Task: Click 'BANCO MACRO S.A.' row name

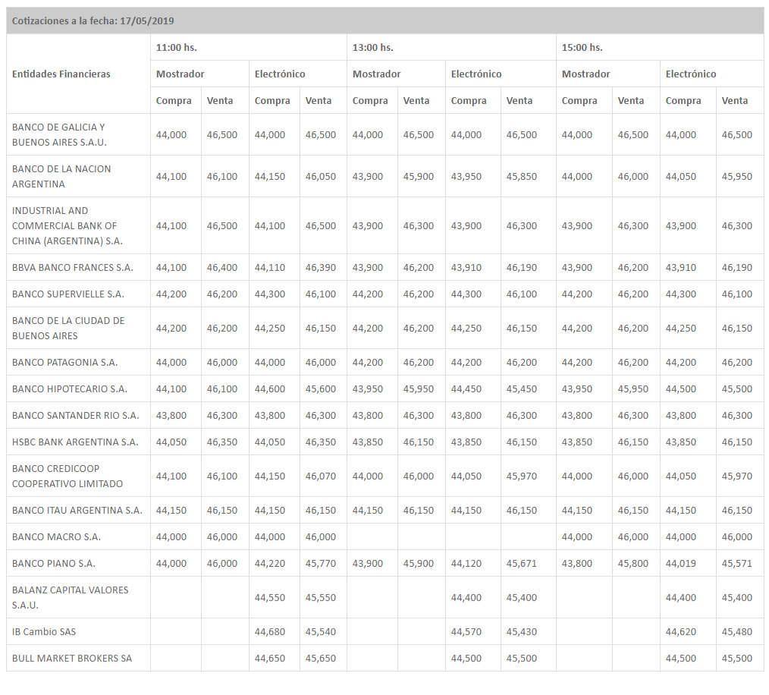Action: tap(56, 537)
